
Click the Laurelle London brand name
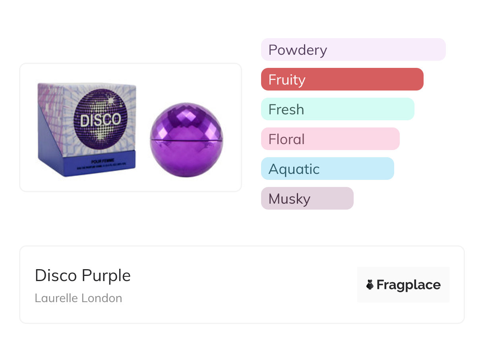pyautogui.click(x=78, y=298)
